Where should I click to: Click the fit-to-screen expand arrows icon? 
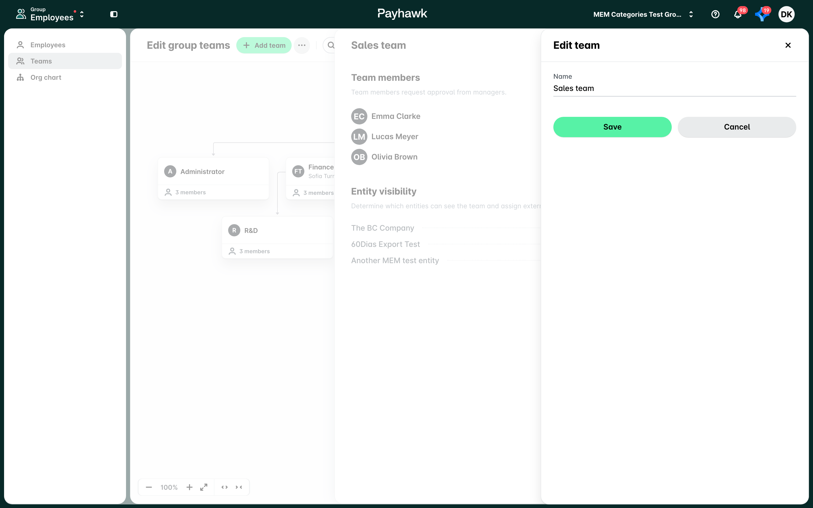point(204,487)
